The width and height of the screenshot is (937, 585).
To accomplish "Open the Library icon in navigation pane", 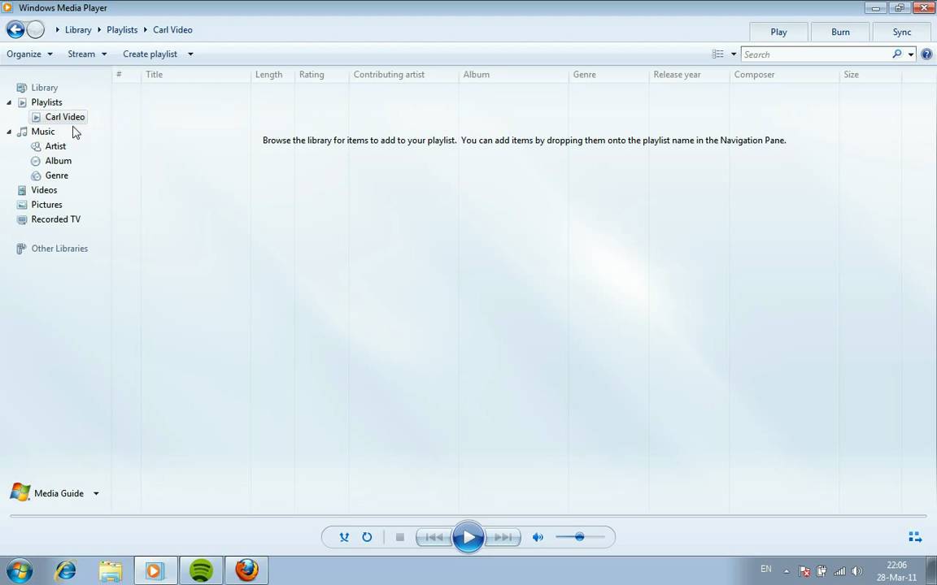I will (x=22, y=88).
